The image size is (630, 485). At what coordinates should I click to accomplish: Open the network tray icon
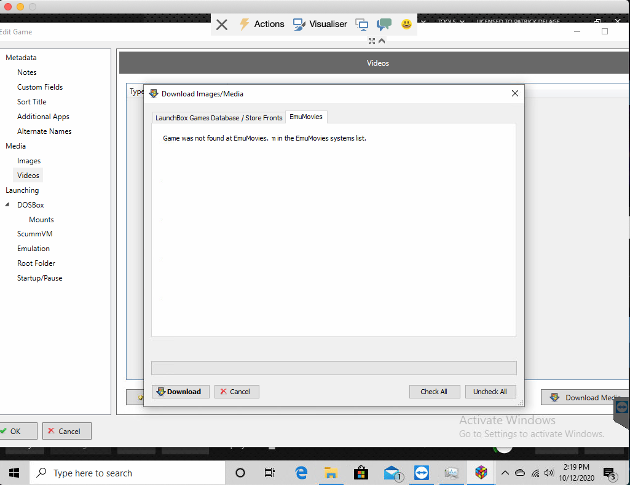click(535, 473)
